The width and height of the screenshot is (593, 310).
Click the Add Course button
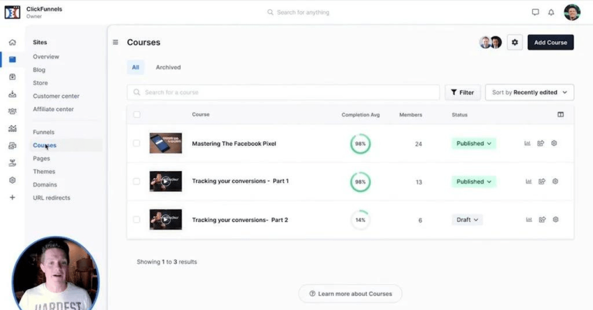(x=551, y=42)
